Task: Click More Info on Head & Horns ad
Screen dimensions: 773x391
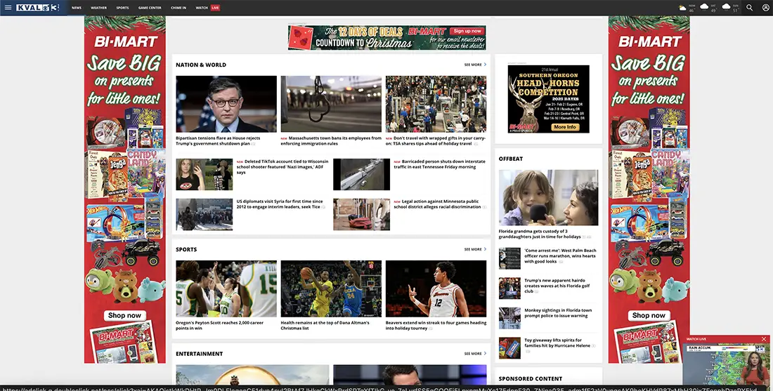Action: click(564, 127)
